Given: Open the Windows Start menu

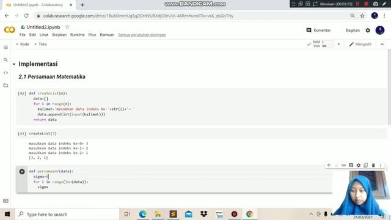Looking at the screenshot, I should (x=7, y=214).
